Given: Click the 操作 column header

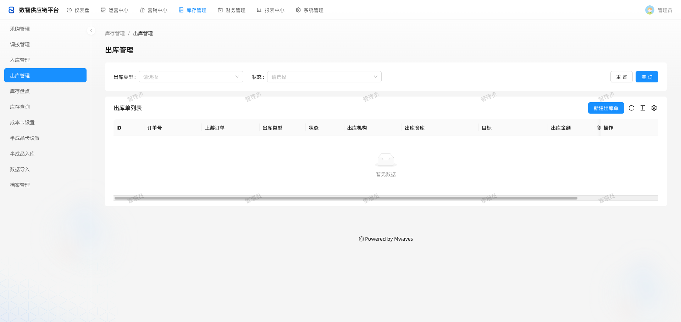Looking at the screenshot, I should point(629,128).
